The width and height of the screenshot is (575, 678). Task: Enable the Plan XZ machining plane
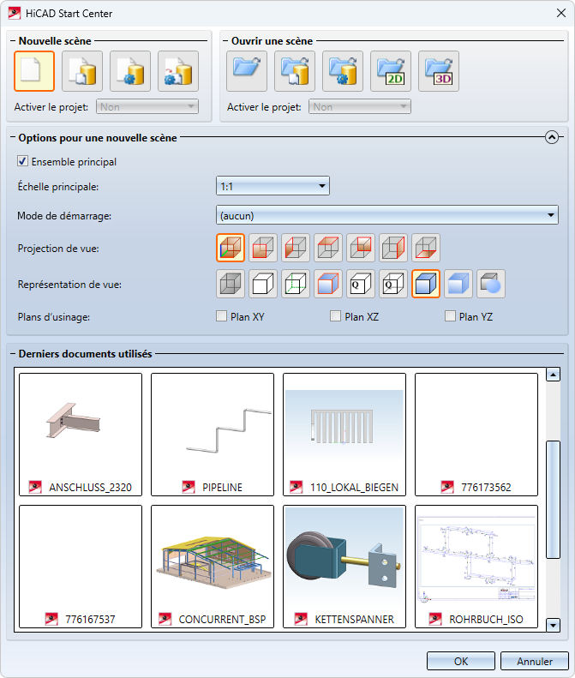coord(336,316)
